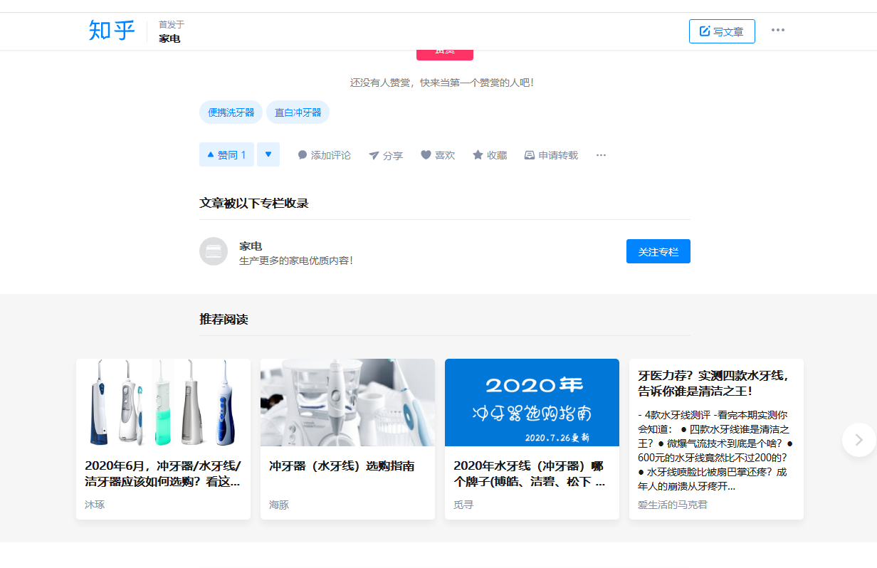This screenshot has width=877, height=568.
Task: Click author name 海豚
Action: pos(279,505)
